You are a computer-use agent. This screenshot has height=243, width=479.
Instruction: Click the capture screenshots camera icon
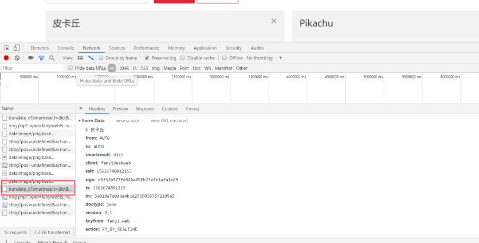pyautogui.click(x=31, y=58)
